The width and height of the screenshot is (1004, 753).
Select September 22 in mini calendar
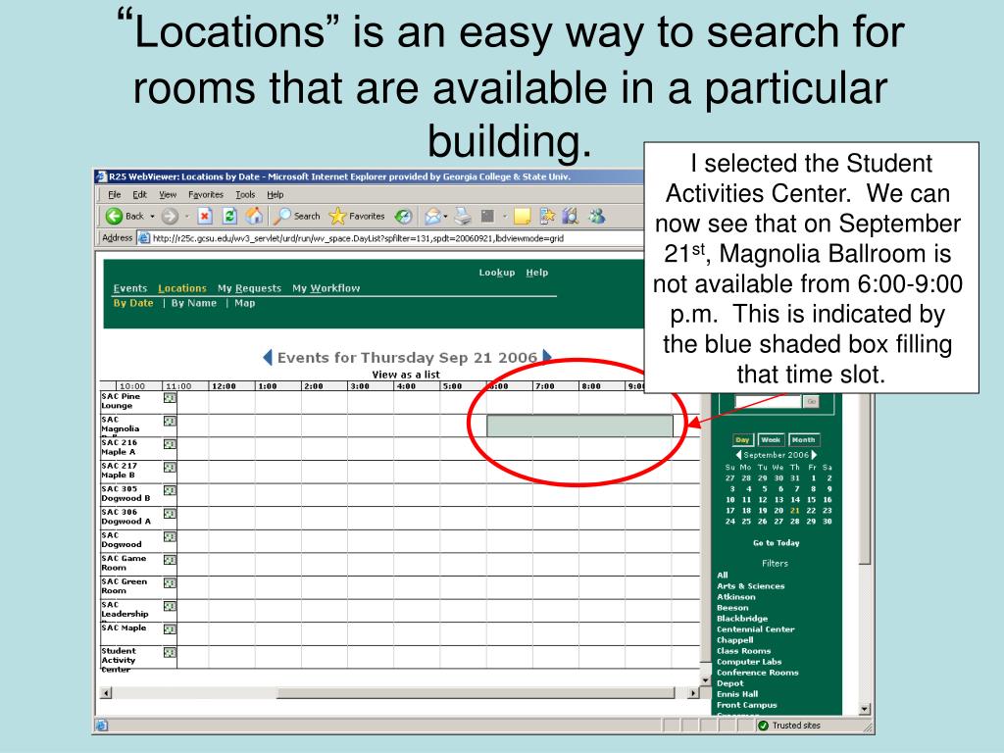(x=811, y=510)
